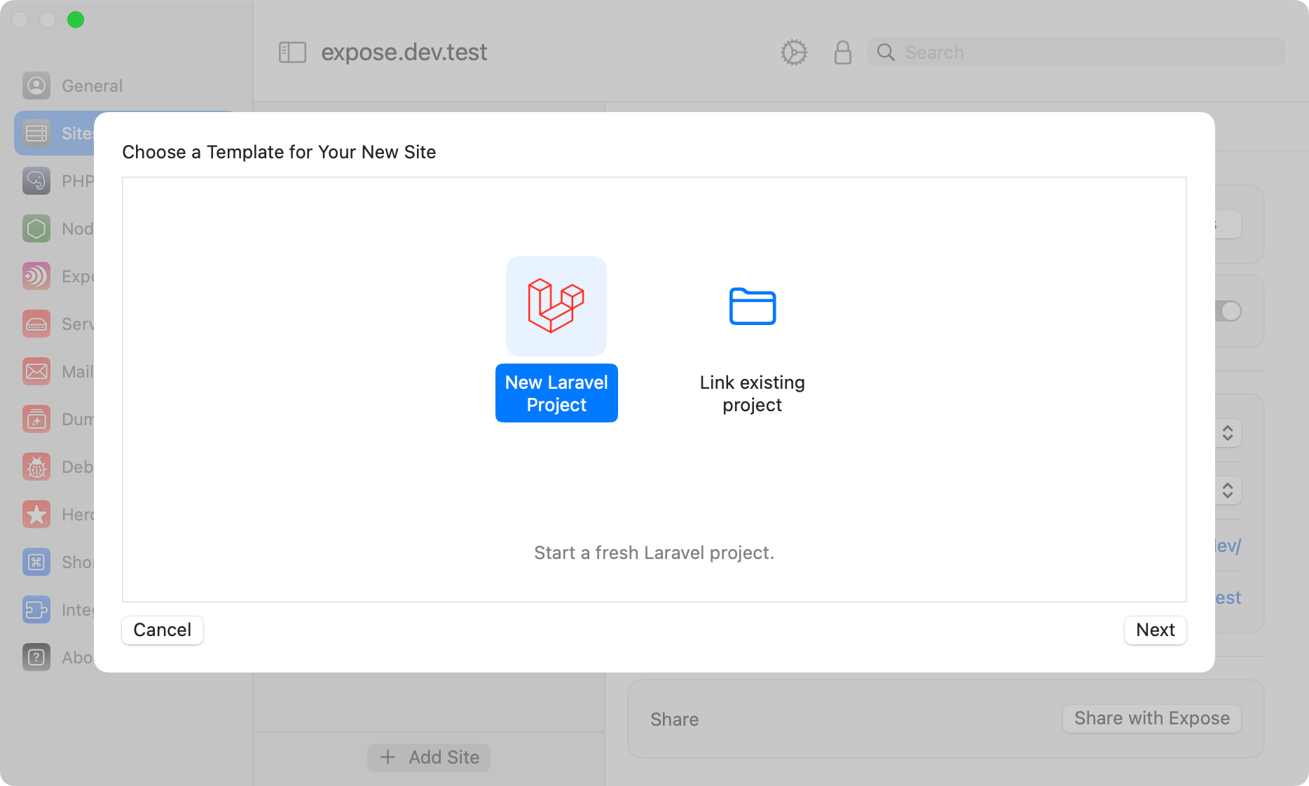Select the New Laravel Project template icon

coord(556,306)
